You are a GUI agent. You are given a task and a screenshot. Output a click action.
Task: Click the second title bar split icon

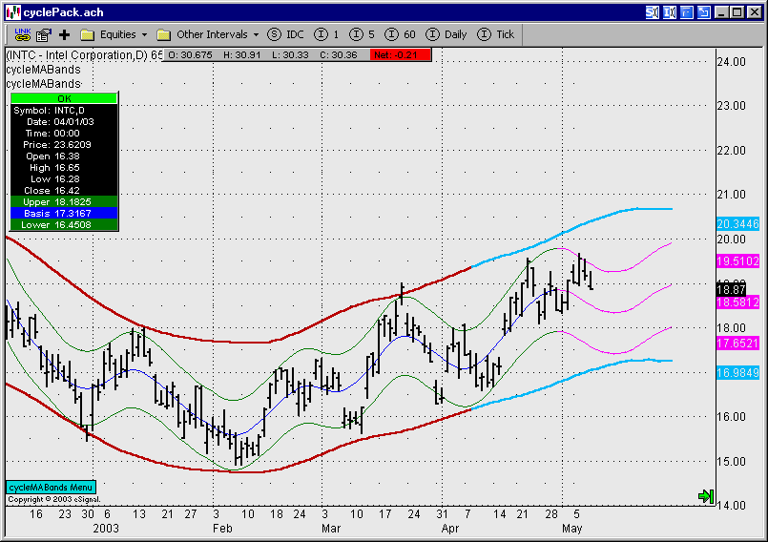[669, 12]
